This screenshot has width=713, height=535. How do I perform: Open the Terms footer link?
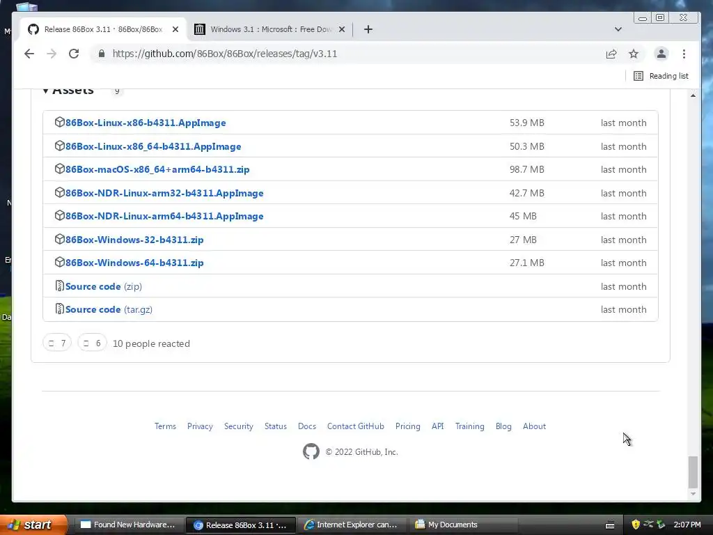165,426
